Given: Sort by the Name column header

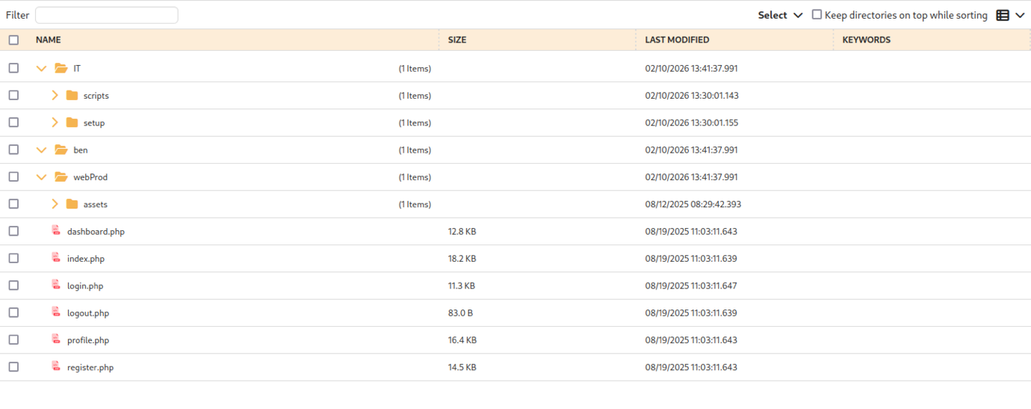Looking at the screenshot, I should [x=49, y=40].
